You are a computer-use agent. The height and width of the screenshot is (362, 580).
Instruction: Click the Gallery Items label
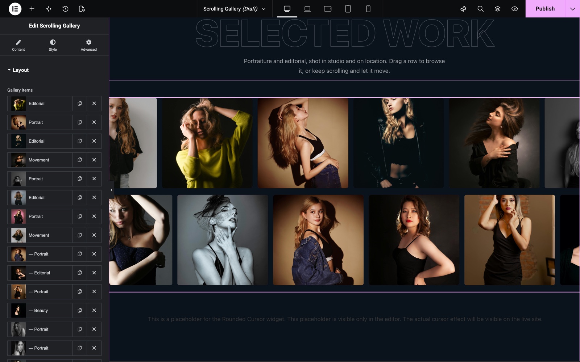pos(20,90)
